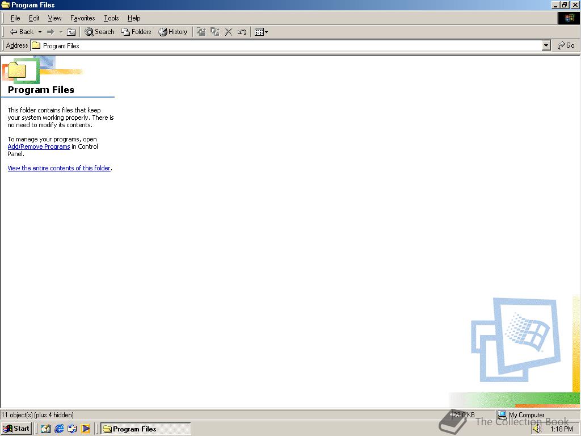Open the Favorites menu
Viewport: 581px width, 436px height.
82,18
